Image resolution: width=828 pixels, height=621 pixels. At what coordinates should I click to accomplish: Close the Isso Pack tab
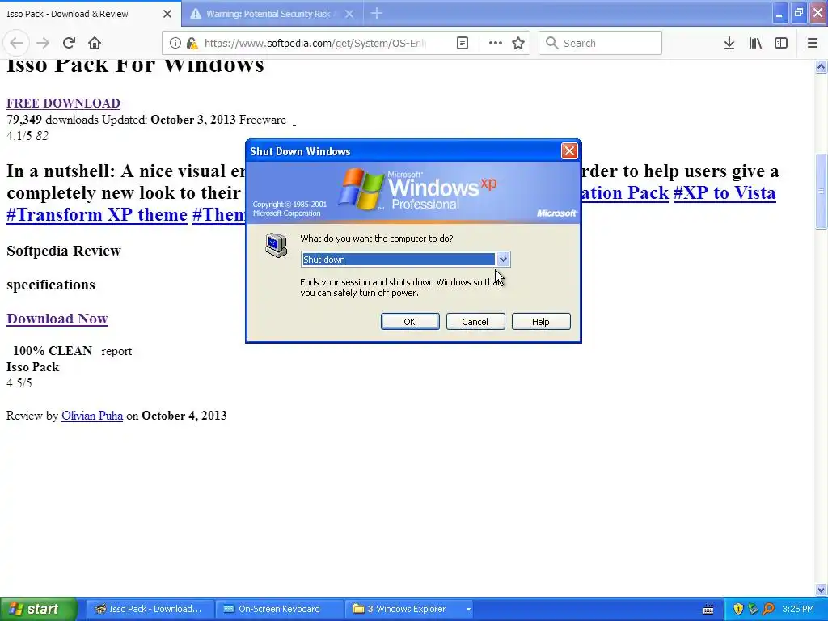[167, 14]
